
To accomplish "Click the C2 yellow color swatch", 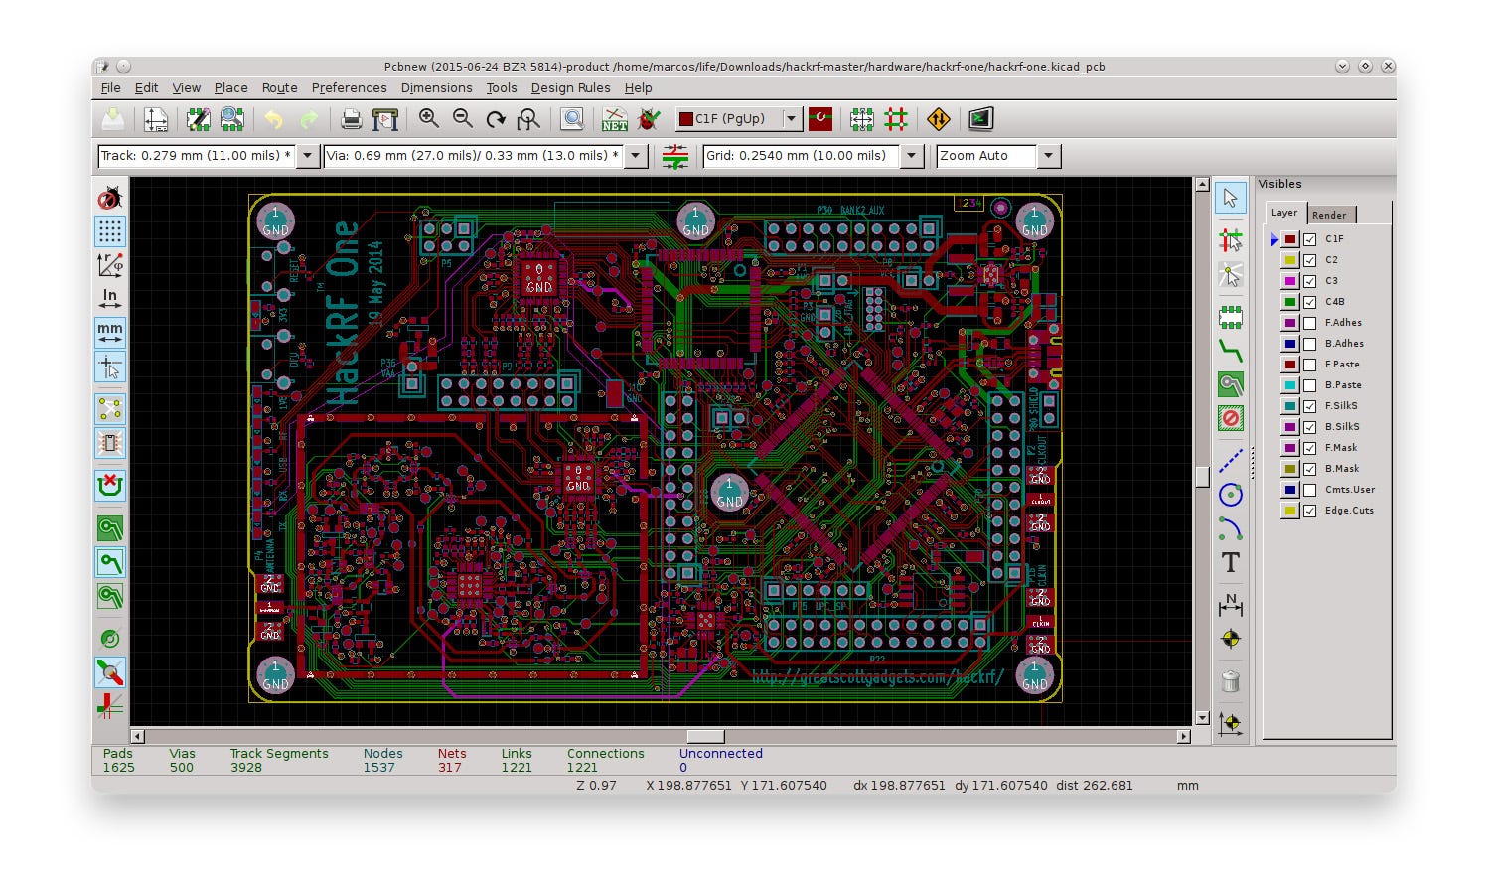I will 1289,260.
